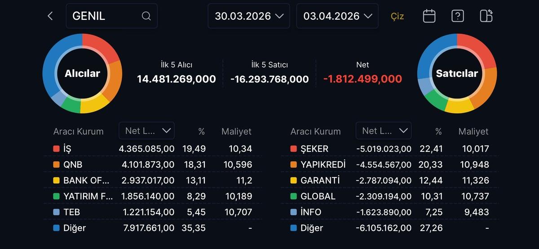Click the search magnifier icon
This screenshot has height=249, width=539.
[x=146, y=16]
